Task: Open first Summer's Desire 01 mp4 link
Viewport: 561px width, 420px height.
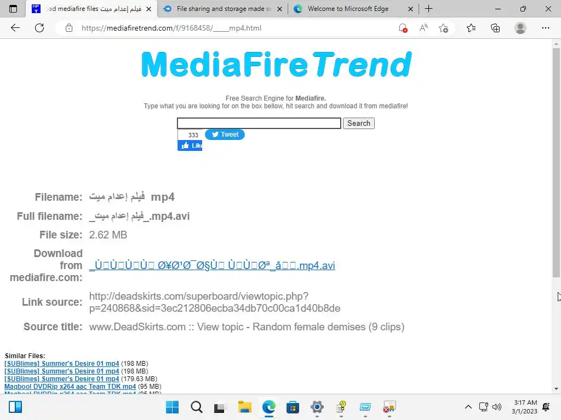Action: (61, 364)
